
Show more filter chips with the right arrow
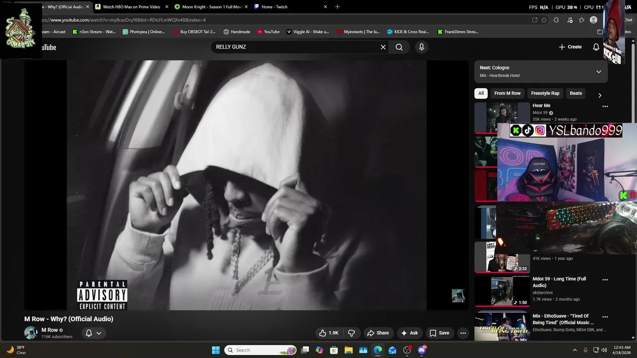tap(600, 95)
